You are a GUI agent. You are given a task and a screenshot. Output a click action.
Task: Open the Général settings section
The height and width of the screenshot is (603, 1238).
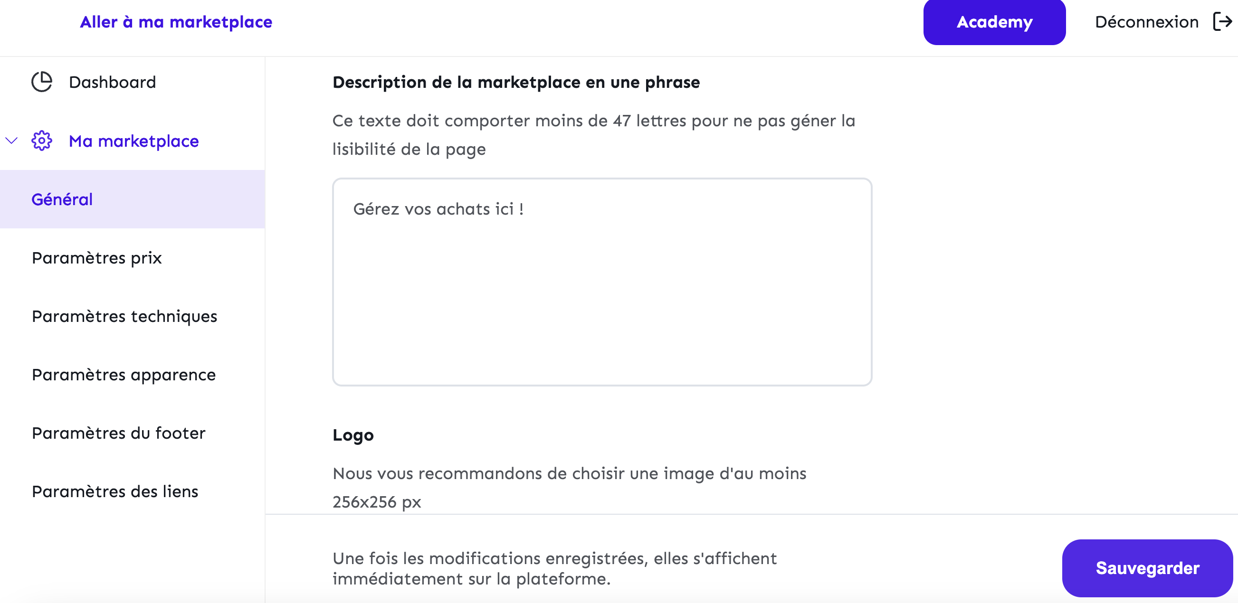(62, 199)
